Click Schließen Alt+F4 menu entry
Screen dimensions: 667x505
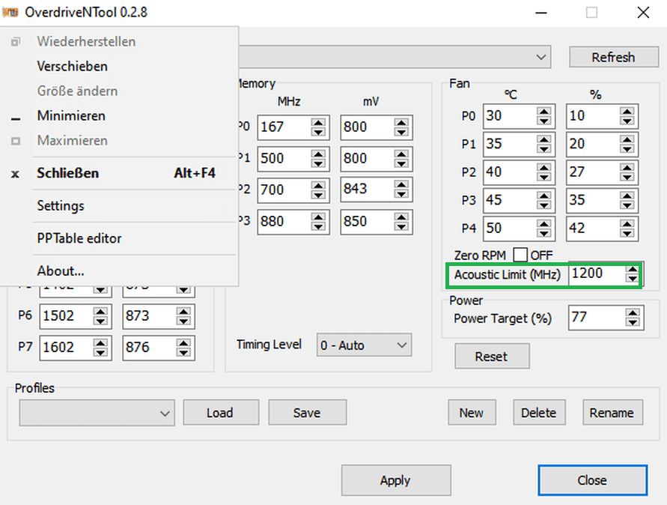click(x=119, y=173)
